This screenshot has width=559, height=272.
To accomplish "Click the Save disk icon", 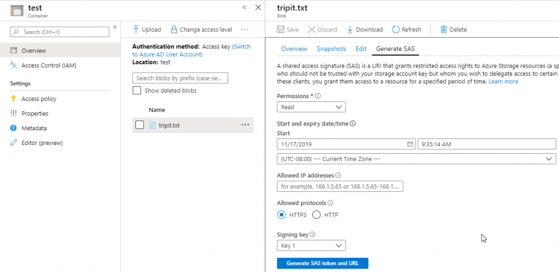I will [x=281, y=29].
